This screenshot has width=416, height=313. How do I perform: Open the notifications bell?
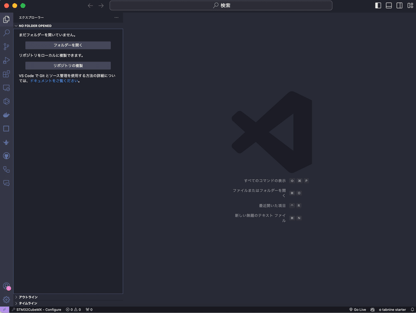(412, 309)
